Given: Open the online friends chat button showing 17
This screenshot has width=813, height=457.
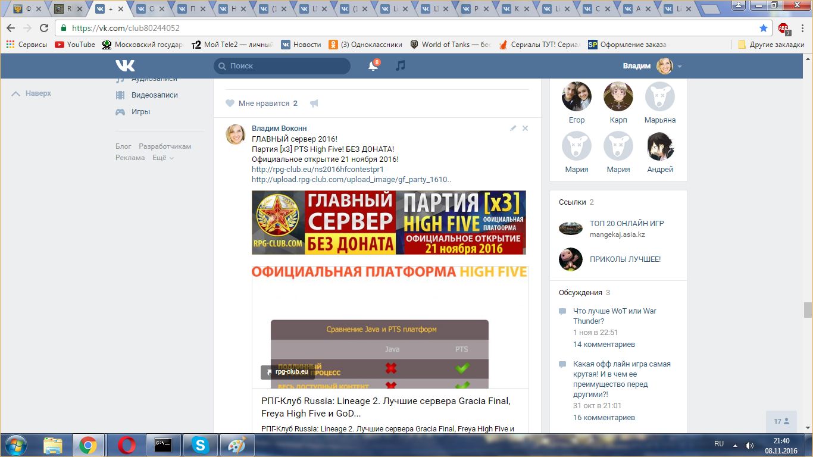Looking at the screenshot, I should (x=781, y=421).
